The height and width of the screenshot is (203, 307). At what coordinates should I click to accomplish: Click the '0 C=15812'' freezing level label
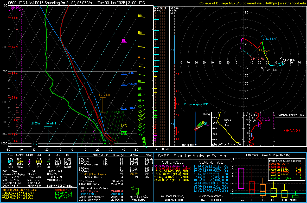pyautogui.click(x=128, y=108)
